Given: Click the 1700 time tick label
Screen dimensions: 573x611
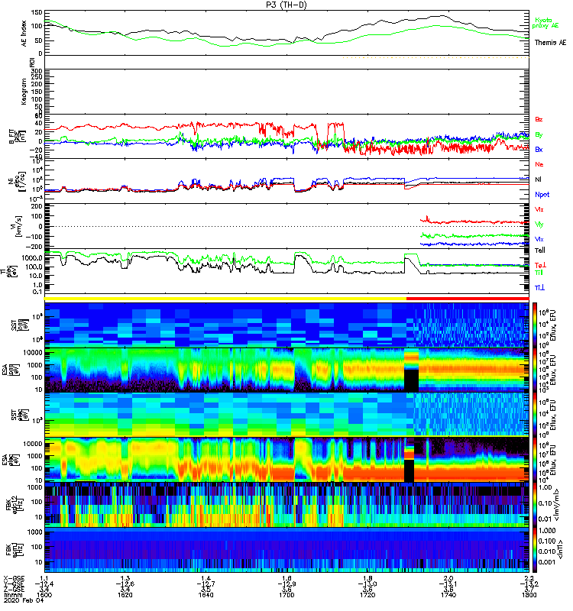Looking at the screenshot, I should pos(286,595).
